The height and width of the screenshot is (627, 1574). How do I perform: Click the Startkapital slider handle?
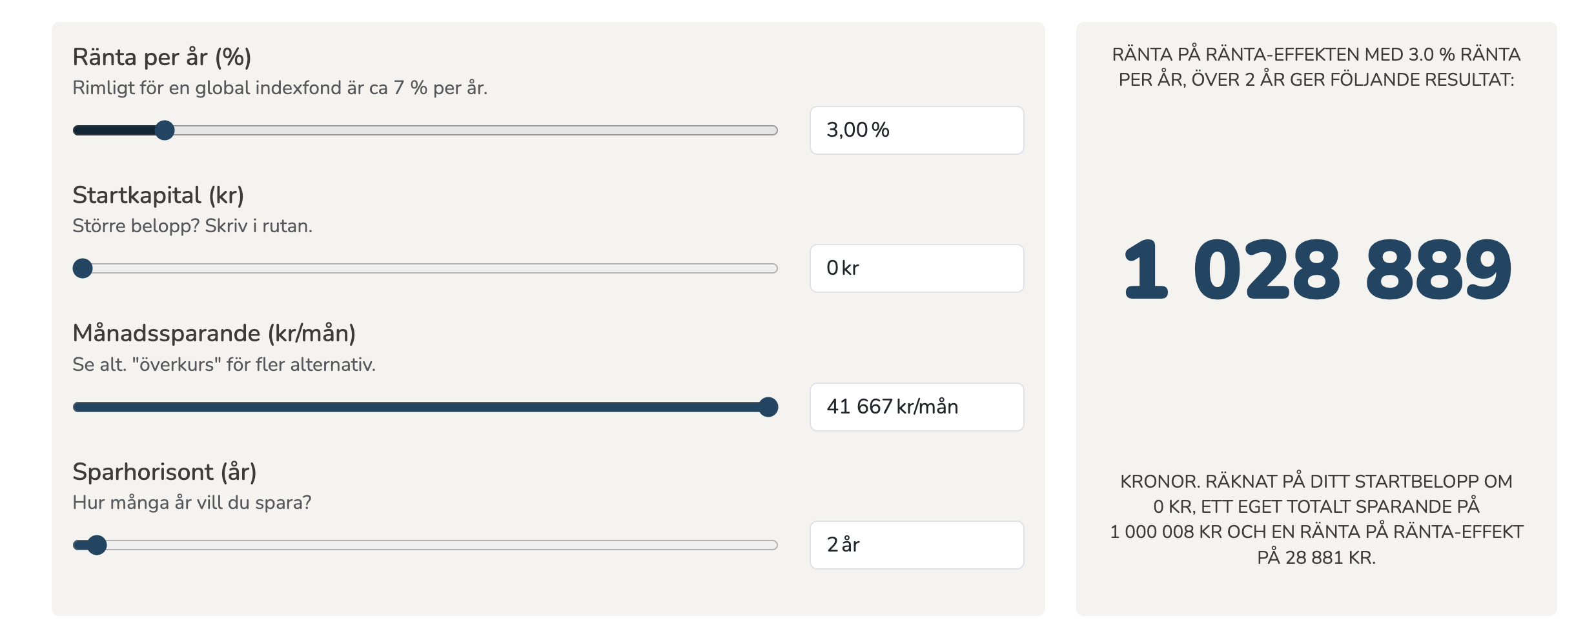[x=83, y=268]
